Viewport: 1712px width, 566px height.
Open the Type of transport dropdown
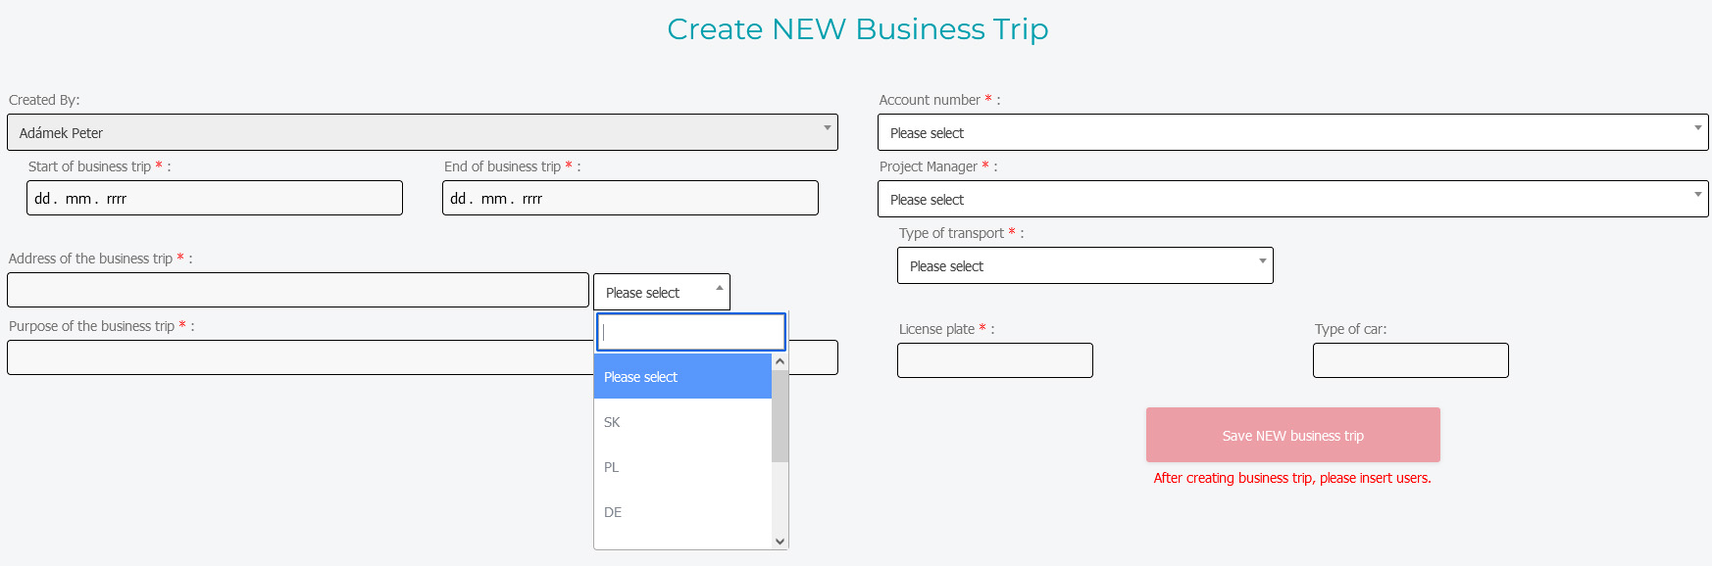pos(1084,265)
